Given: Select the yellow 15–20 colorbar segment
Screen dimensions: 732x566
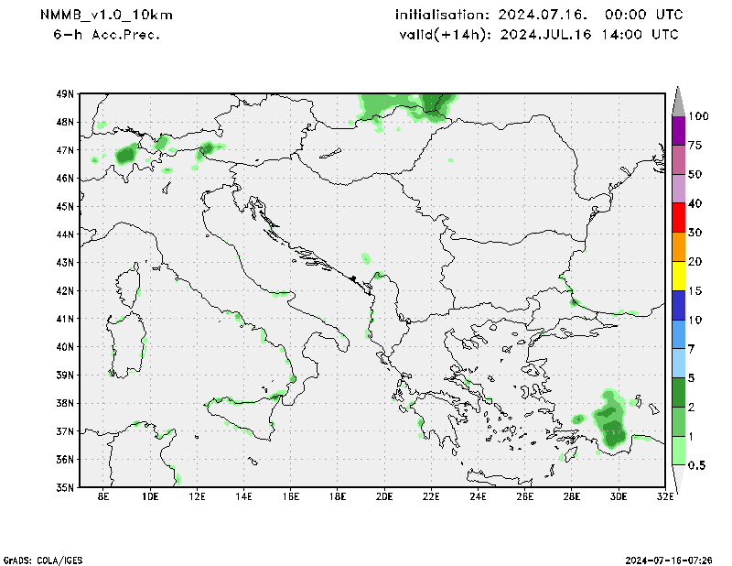Looking at the screenshot, I should [x=678, y=276].
